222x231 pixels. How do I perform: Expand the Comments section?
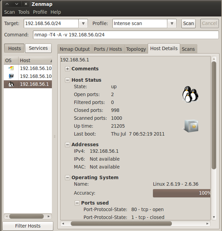point(68,69)
